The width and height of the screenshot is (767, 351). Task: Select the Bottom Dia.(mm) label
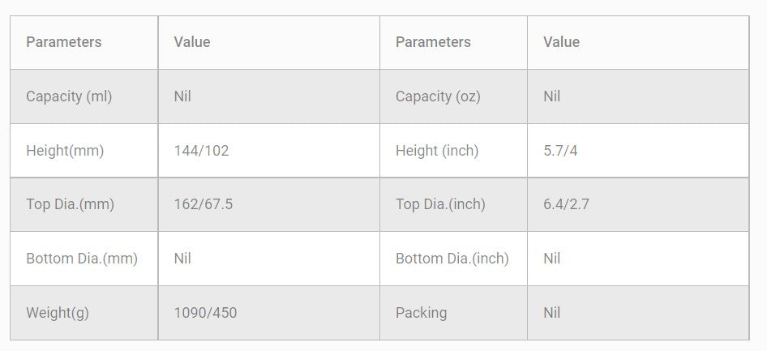pyautogui.click(x=82, y=259)
